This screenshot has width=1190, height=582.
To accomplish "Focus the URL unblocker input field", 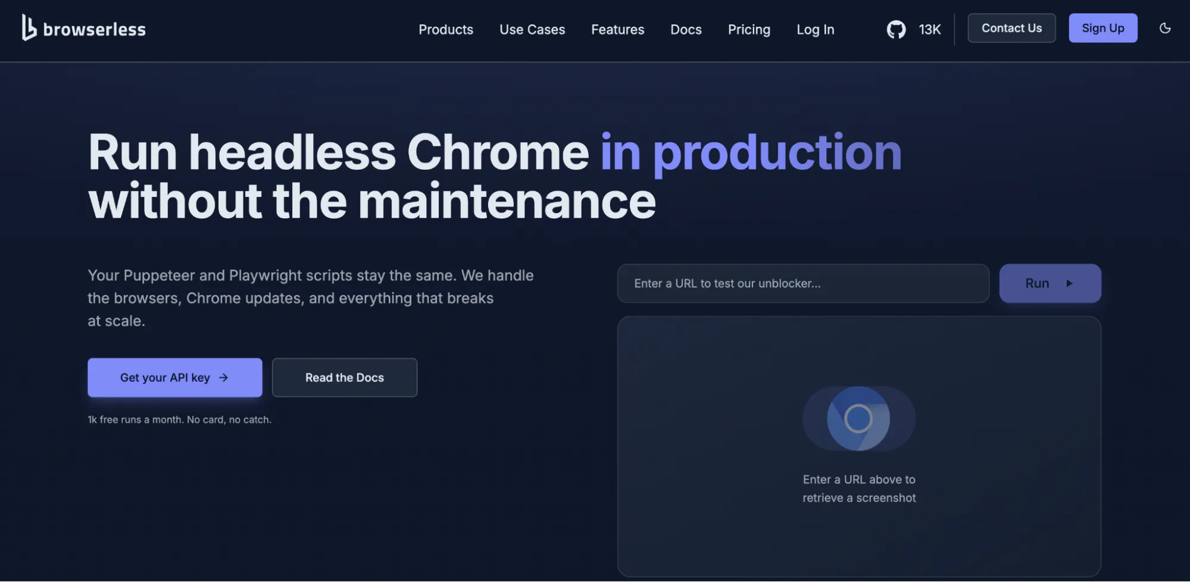I will tap(803, 283).
